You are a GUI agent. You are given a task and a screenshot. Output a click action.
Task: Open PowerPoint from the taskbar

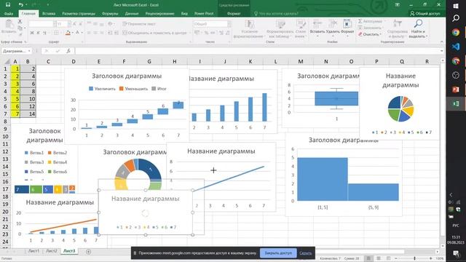(x=456, y=90)
